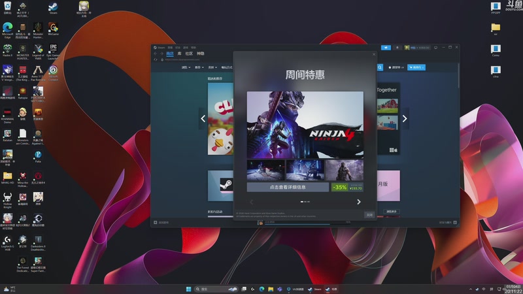Image resolution: width=523 pixels, height=294 pixels.
Task: Open the Steam big picture mode icon
Action: click(x=435, y=48)
